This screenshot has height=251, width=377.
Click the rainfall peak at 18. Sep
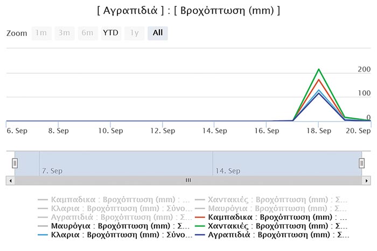(319, 69)
